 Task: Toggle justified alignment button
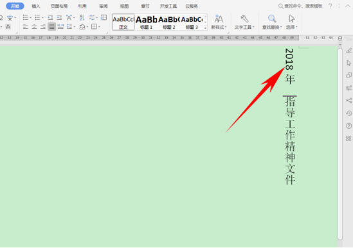tap(52, 27)
